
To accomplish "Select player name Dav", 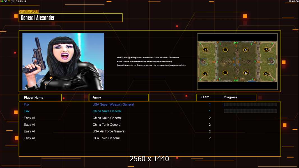I will [x=26, y=111].
